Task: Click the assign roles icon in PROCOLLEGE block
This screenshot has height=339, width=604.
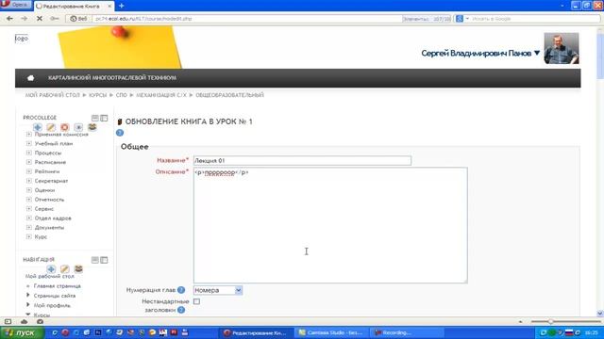Action: pos(92,127)
